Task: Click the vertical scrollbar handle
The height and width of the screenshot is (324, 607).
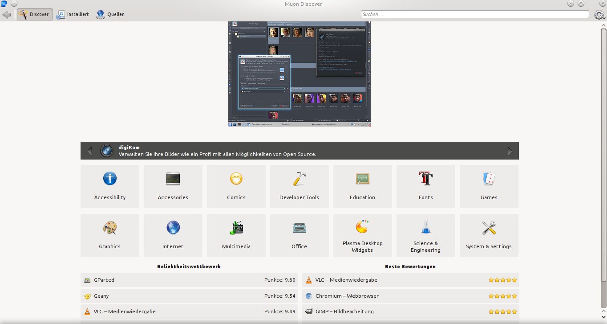Action: tap(603, 155)
